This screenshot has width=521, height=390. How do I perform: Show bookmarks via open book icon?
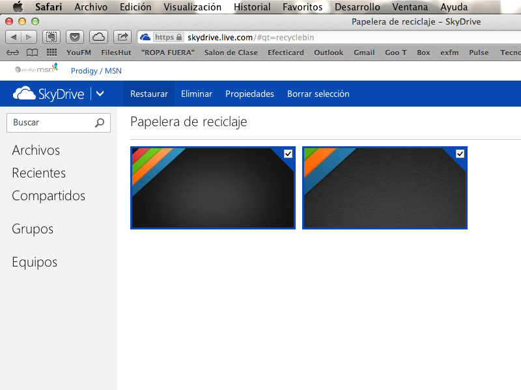32,53
